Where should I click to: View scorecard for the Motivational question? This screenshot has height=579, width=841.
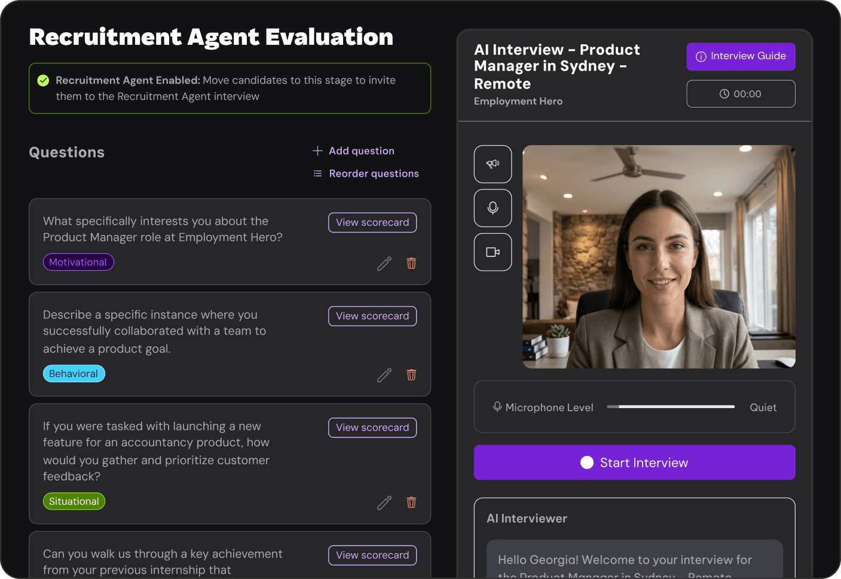[372, 222]
